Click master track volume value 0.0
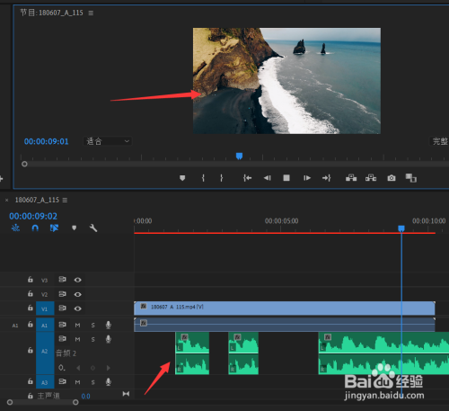This screenshot has height=411, width=449. tap(85, 397)
